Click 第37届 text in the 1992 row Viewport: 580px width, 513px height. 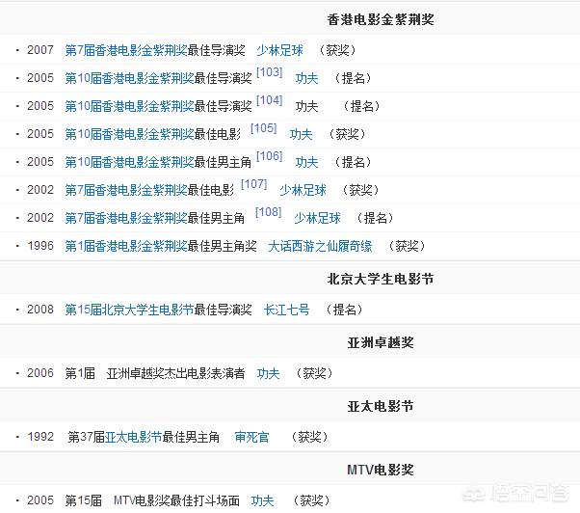click(86, 437)
